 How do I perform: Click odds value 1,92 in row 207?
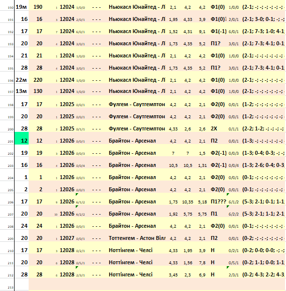(x=173, y=214)
